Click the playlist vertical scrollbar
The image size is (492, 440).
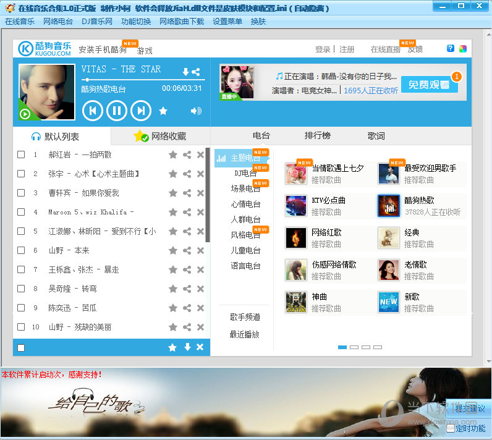[x=208, y=195]
